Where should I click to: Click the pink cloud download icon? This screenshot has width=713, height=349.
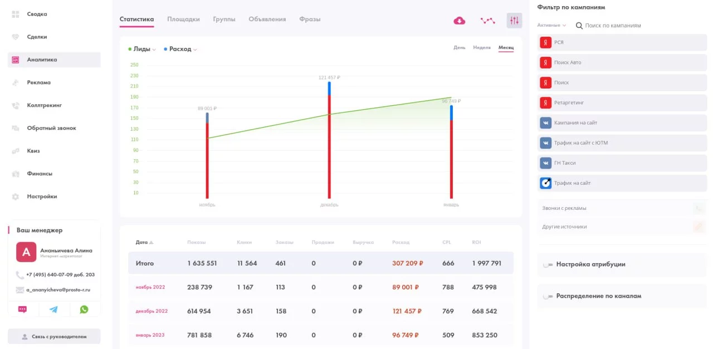pyautogui.click(x=460, y=21)
